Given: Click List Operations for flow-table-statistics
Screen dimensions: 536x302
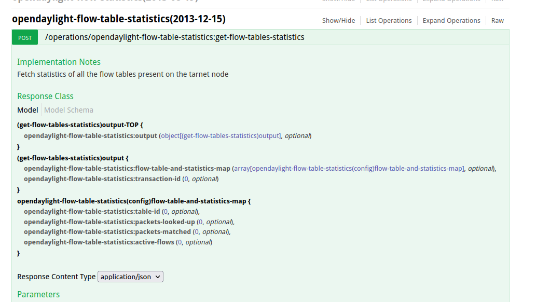Looking at the screenshot, I should pyautogui.click(x=389, y=21).
